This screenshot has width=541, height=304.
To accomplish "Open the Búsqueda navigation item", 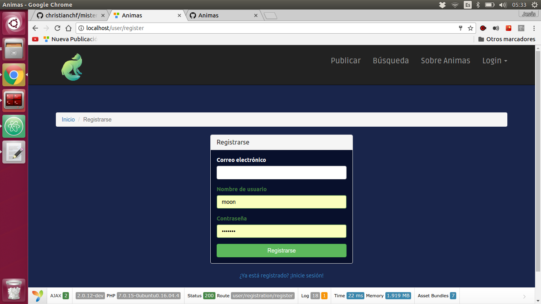I will (x=391, y=61).
